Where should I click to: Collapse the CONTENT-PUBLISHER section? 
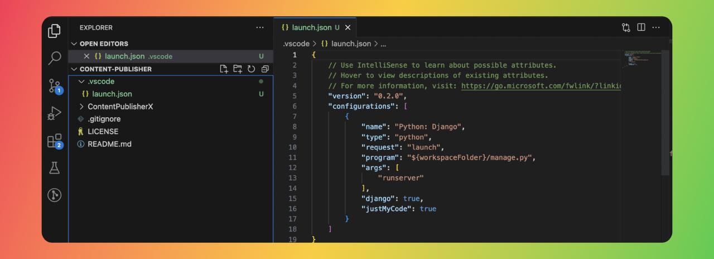click(75, 69)
